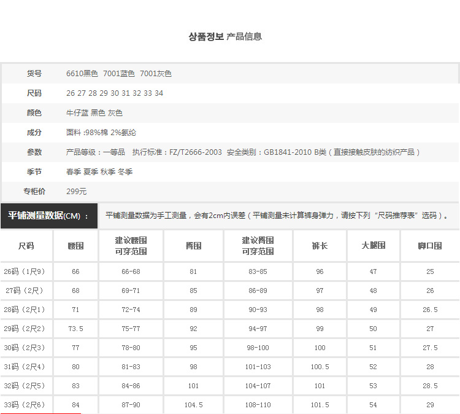Screen dimensions: 460x414
Task: Click the waist value 77 in the 30码 row
Action: (x=75, y=348)
